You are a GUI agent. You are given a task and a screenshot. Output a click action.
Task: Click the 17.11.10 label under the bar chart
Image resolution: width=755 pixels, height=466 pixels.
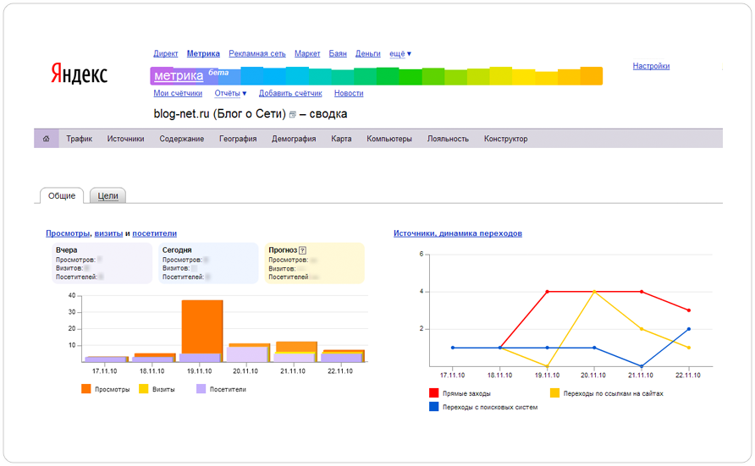[104, 371]
